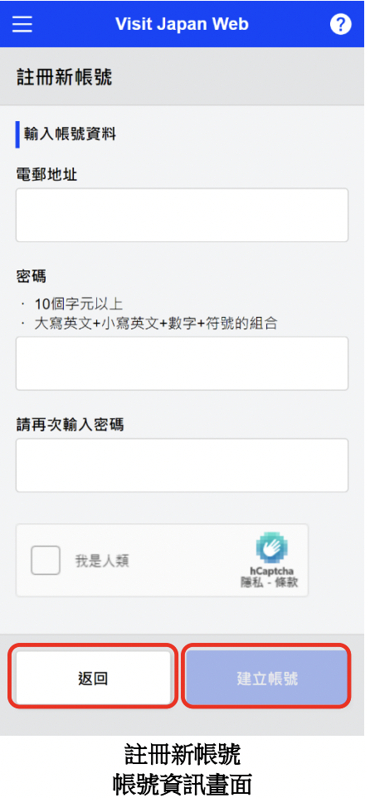
Task: Click the hCaptcha brand name text
Action: coord(272,571)
